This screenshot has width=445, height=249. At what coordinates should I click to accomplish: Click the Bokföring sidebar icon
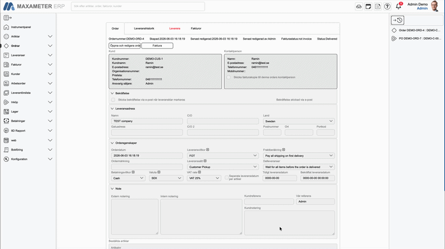point(6,150)
